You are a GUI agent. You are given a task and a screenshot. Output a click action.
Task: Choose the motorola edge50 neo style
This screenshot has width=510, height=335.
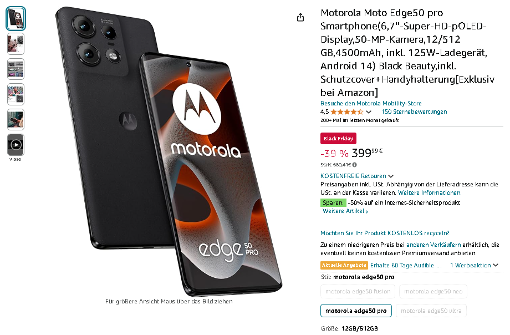[x=433, y=291]
